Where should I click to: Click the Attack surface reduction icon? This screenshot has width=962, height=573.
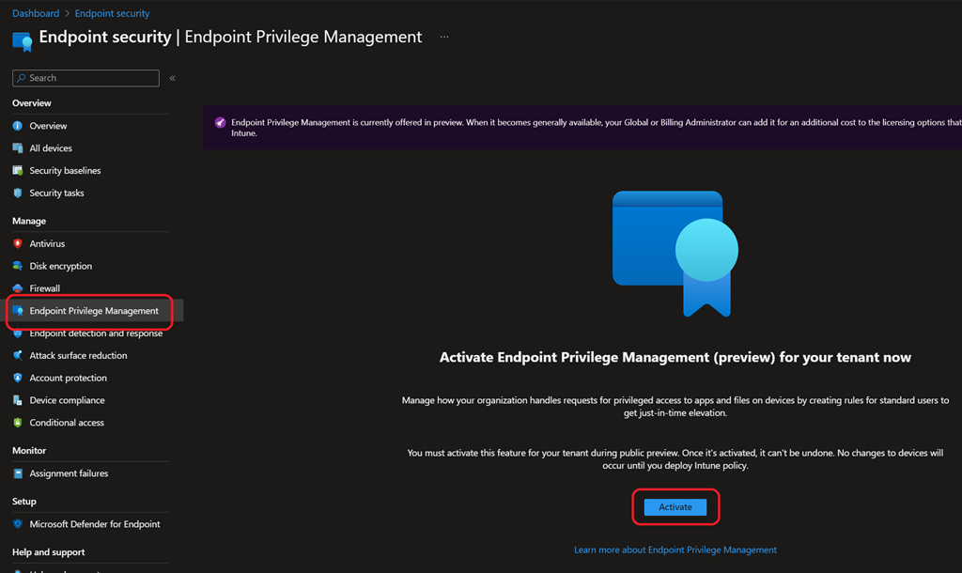pyautogui.click(x=18, y=355)
